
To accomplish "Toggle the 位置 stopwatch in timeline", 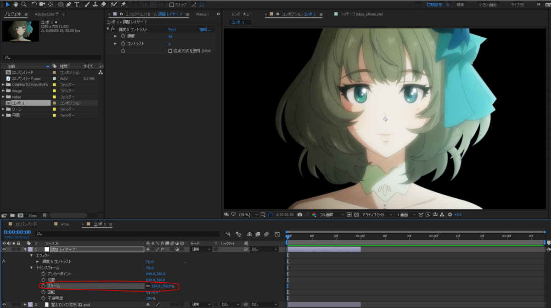I will click(44, 280).
